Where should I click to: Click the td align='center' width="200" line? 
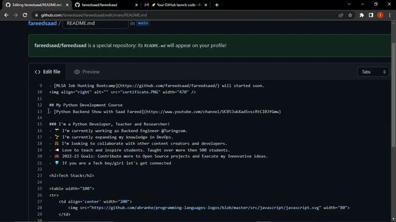coord(95,202)
